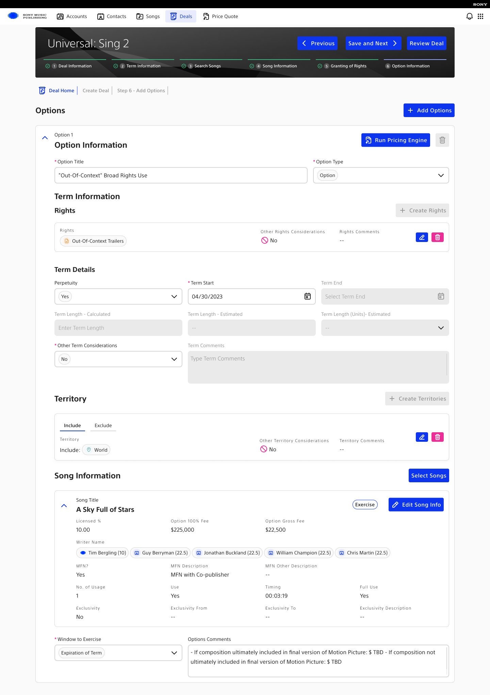This screenshot has height=695, width=490.
Task: Click the Tim Bergling writer chip
Action: pos(102,553)
